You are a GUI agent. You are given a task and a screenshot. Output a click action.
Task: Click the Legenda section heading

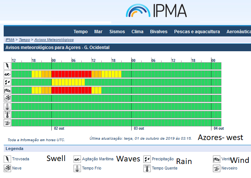[14, 149]
